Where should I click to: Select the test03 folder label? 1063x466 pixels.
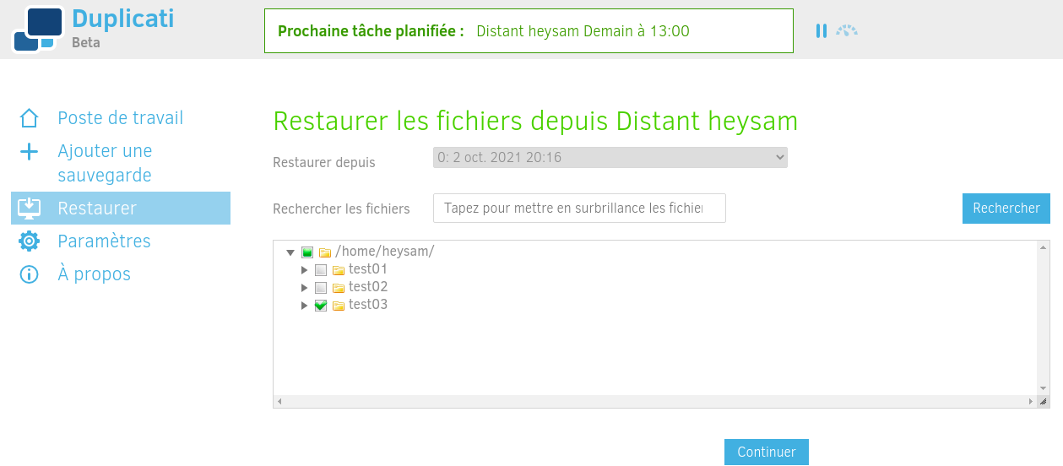point(368,305)
